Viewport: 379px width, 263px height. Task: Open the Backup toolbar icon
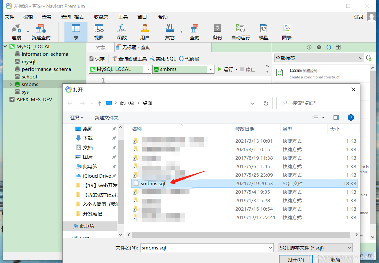[218, 32]
